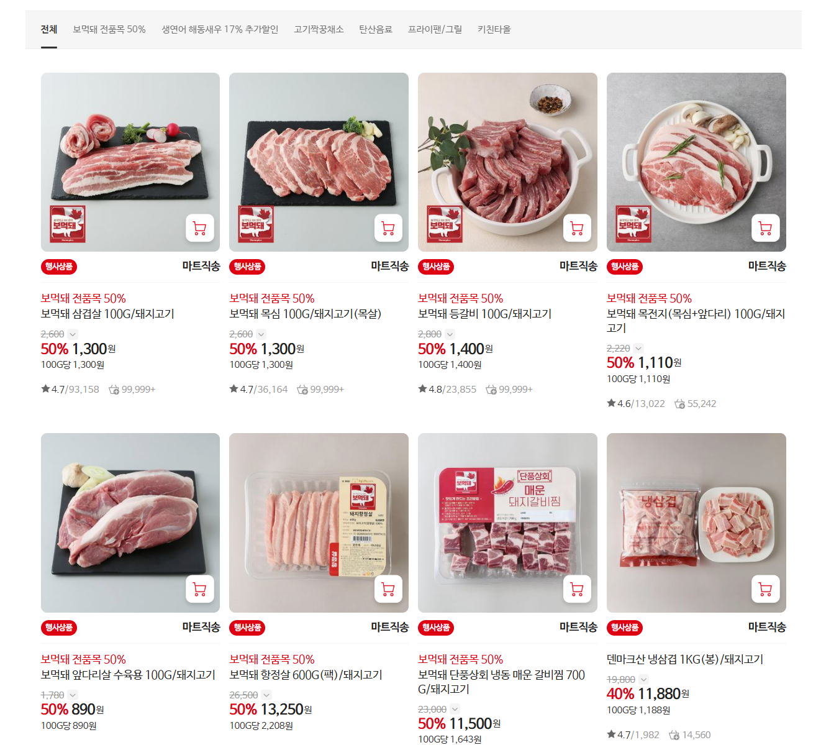Expand the 2,800 price dropdown for 등갈비
821x745 pixels.
pos(450,334)
